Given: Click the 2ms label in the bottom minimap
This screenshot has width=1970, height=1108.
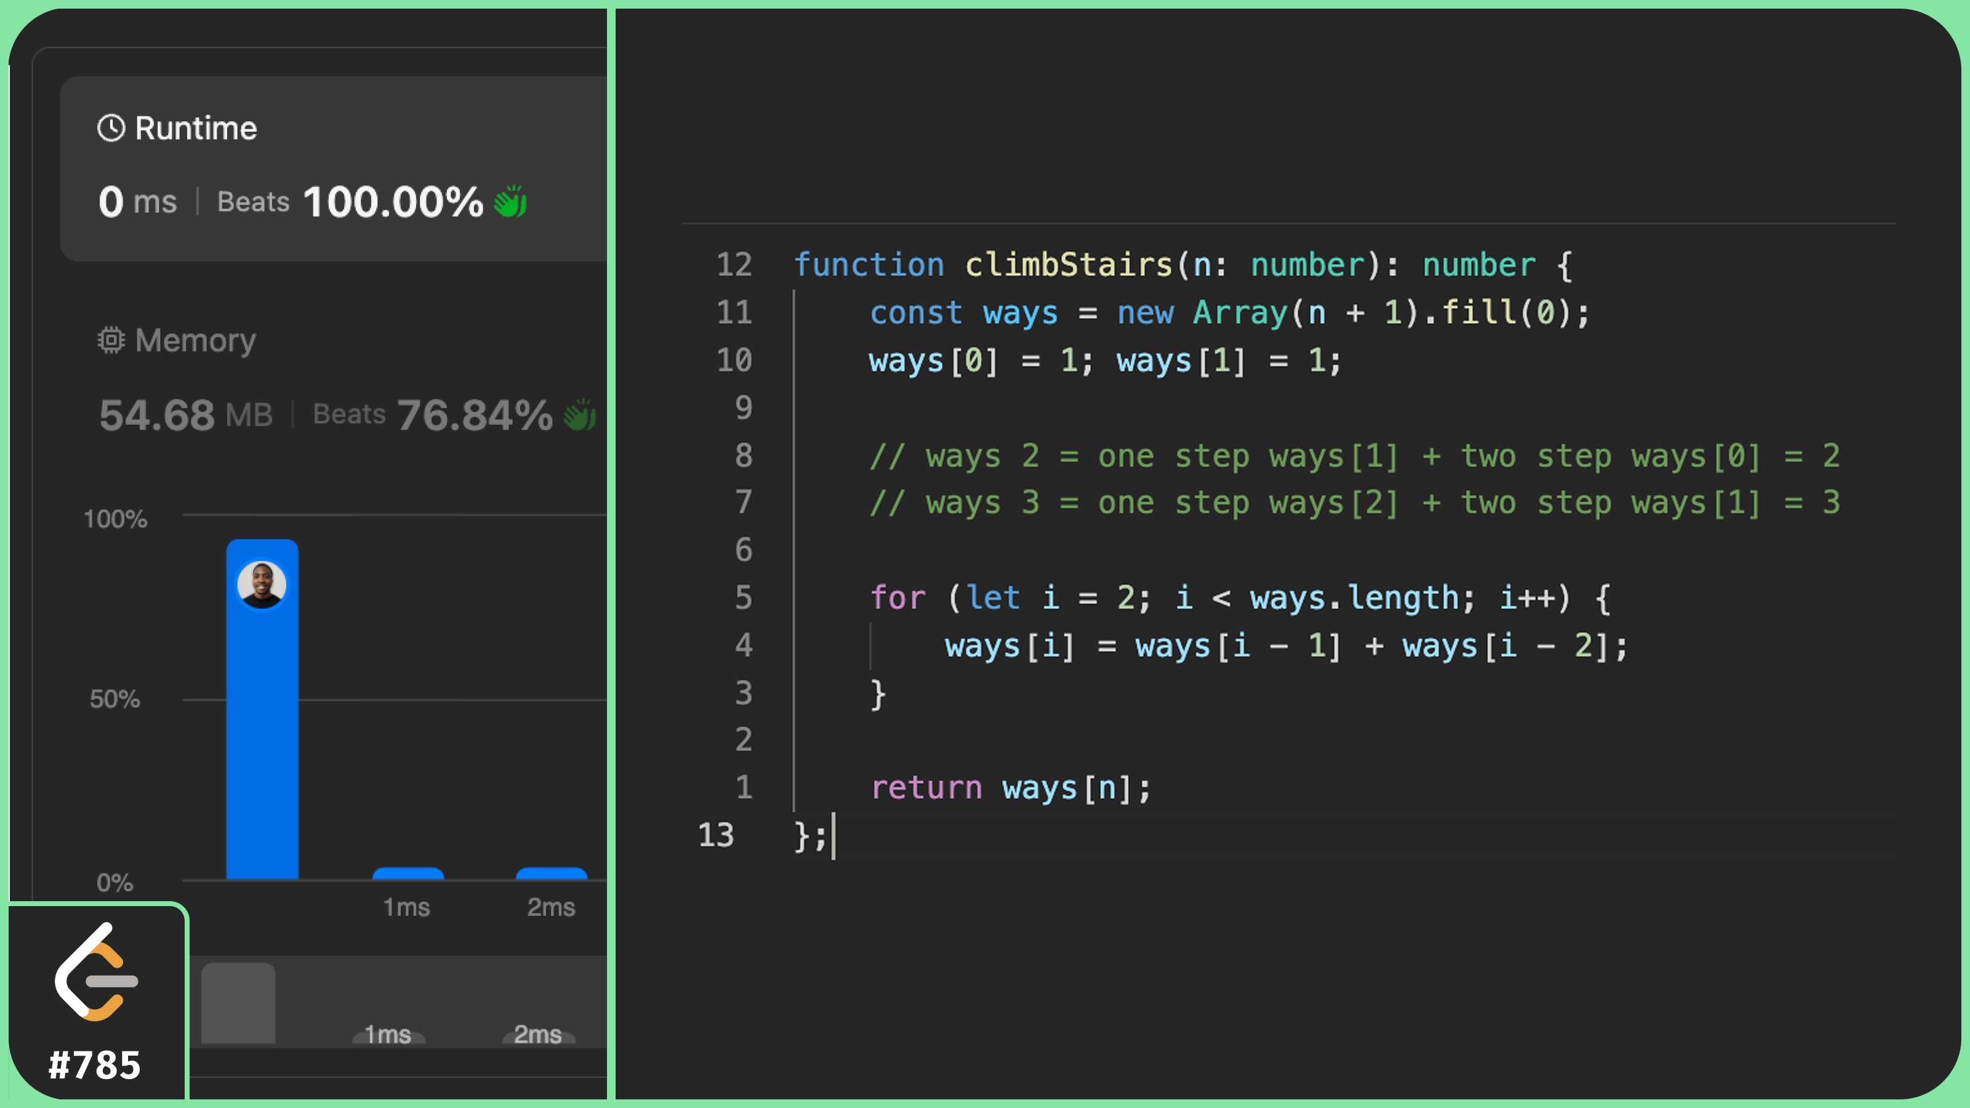Looking at the screenshot, I should pos(537,1034).
